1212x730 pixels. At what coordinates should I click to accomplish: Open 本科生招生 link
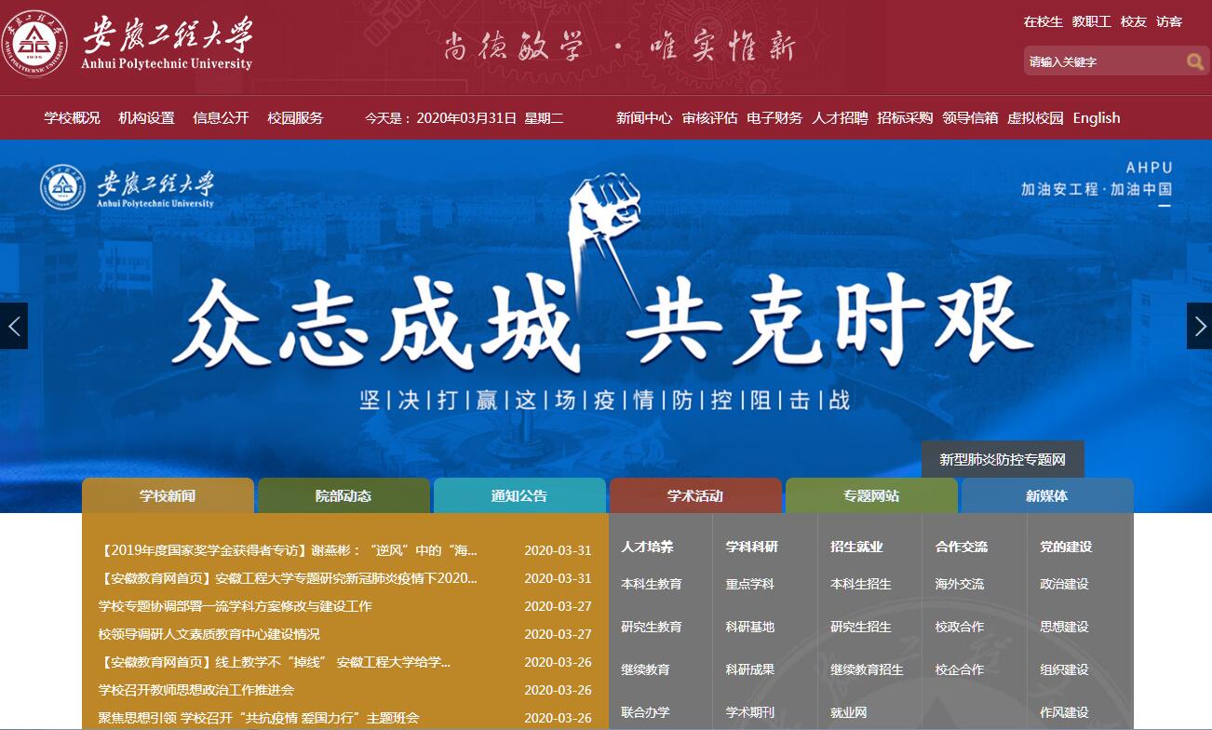(861, 584)
